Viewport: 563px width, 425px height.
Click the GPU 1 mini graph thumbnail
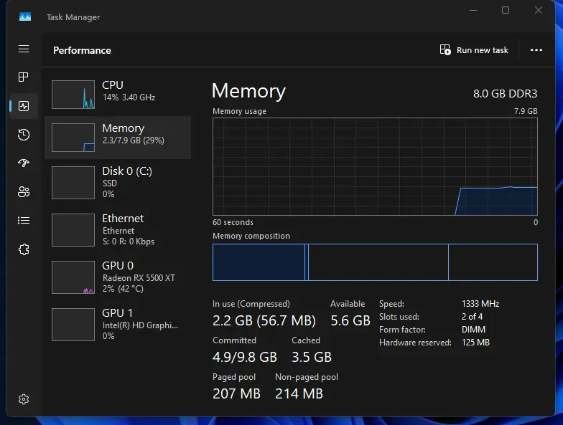(73, 325)
